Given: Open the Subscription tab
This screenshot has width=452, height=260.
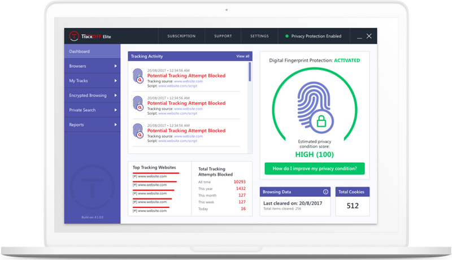Looking at the screenshot, I should tap(181, 36).
